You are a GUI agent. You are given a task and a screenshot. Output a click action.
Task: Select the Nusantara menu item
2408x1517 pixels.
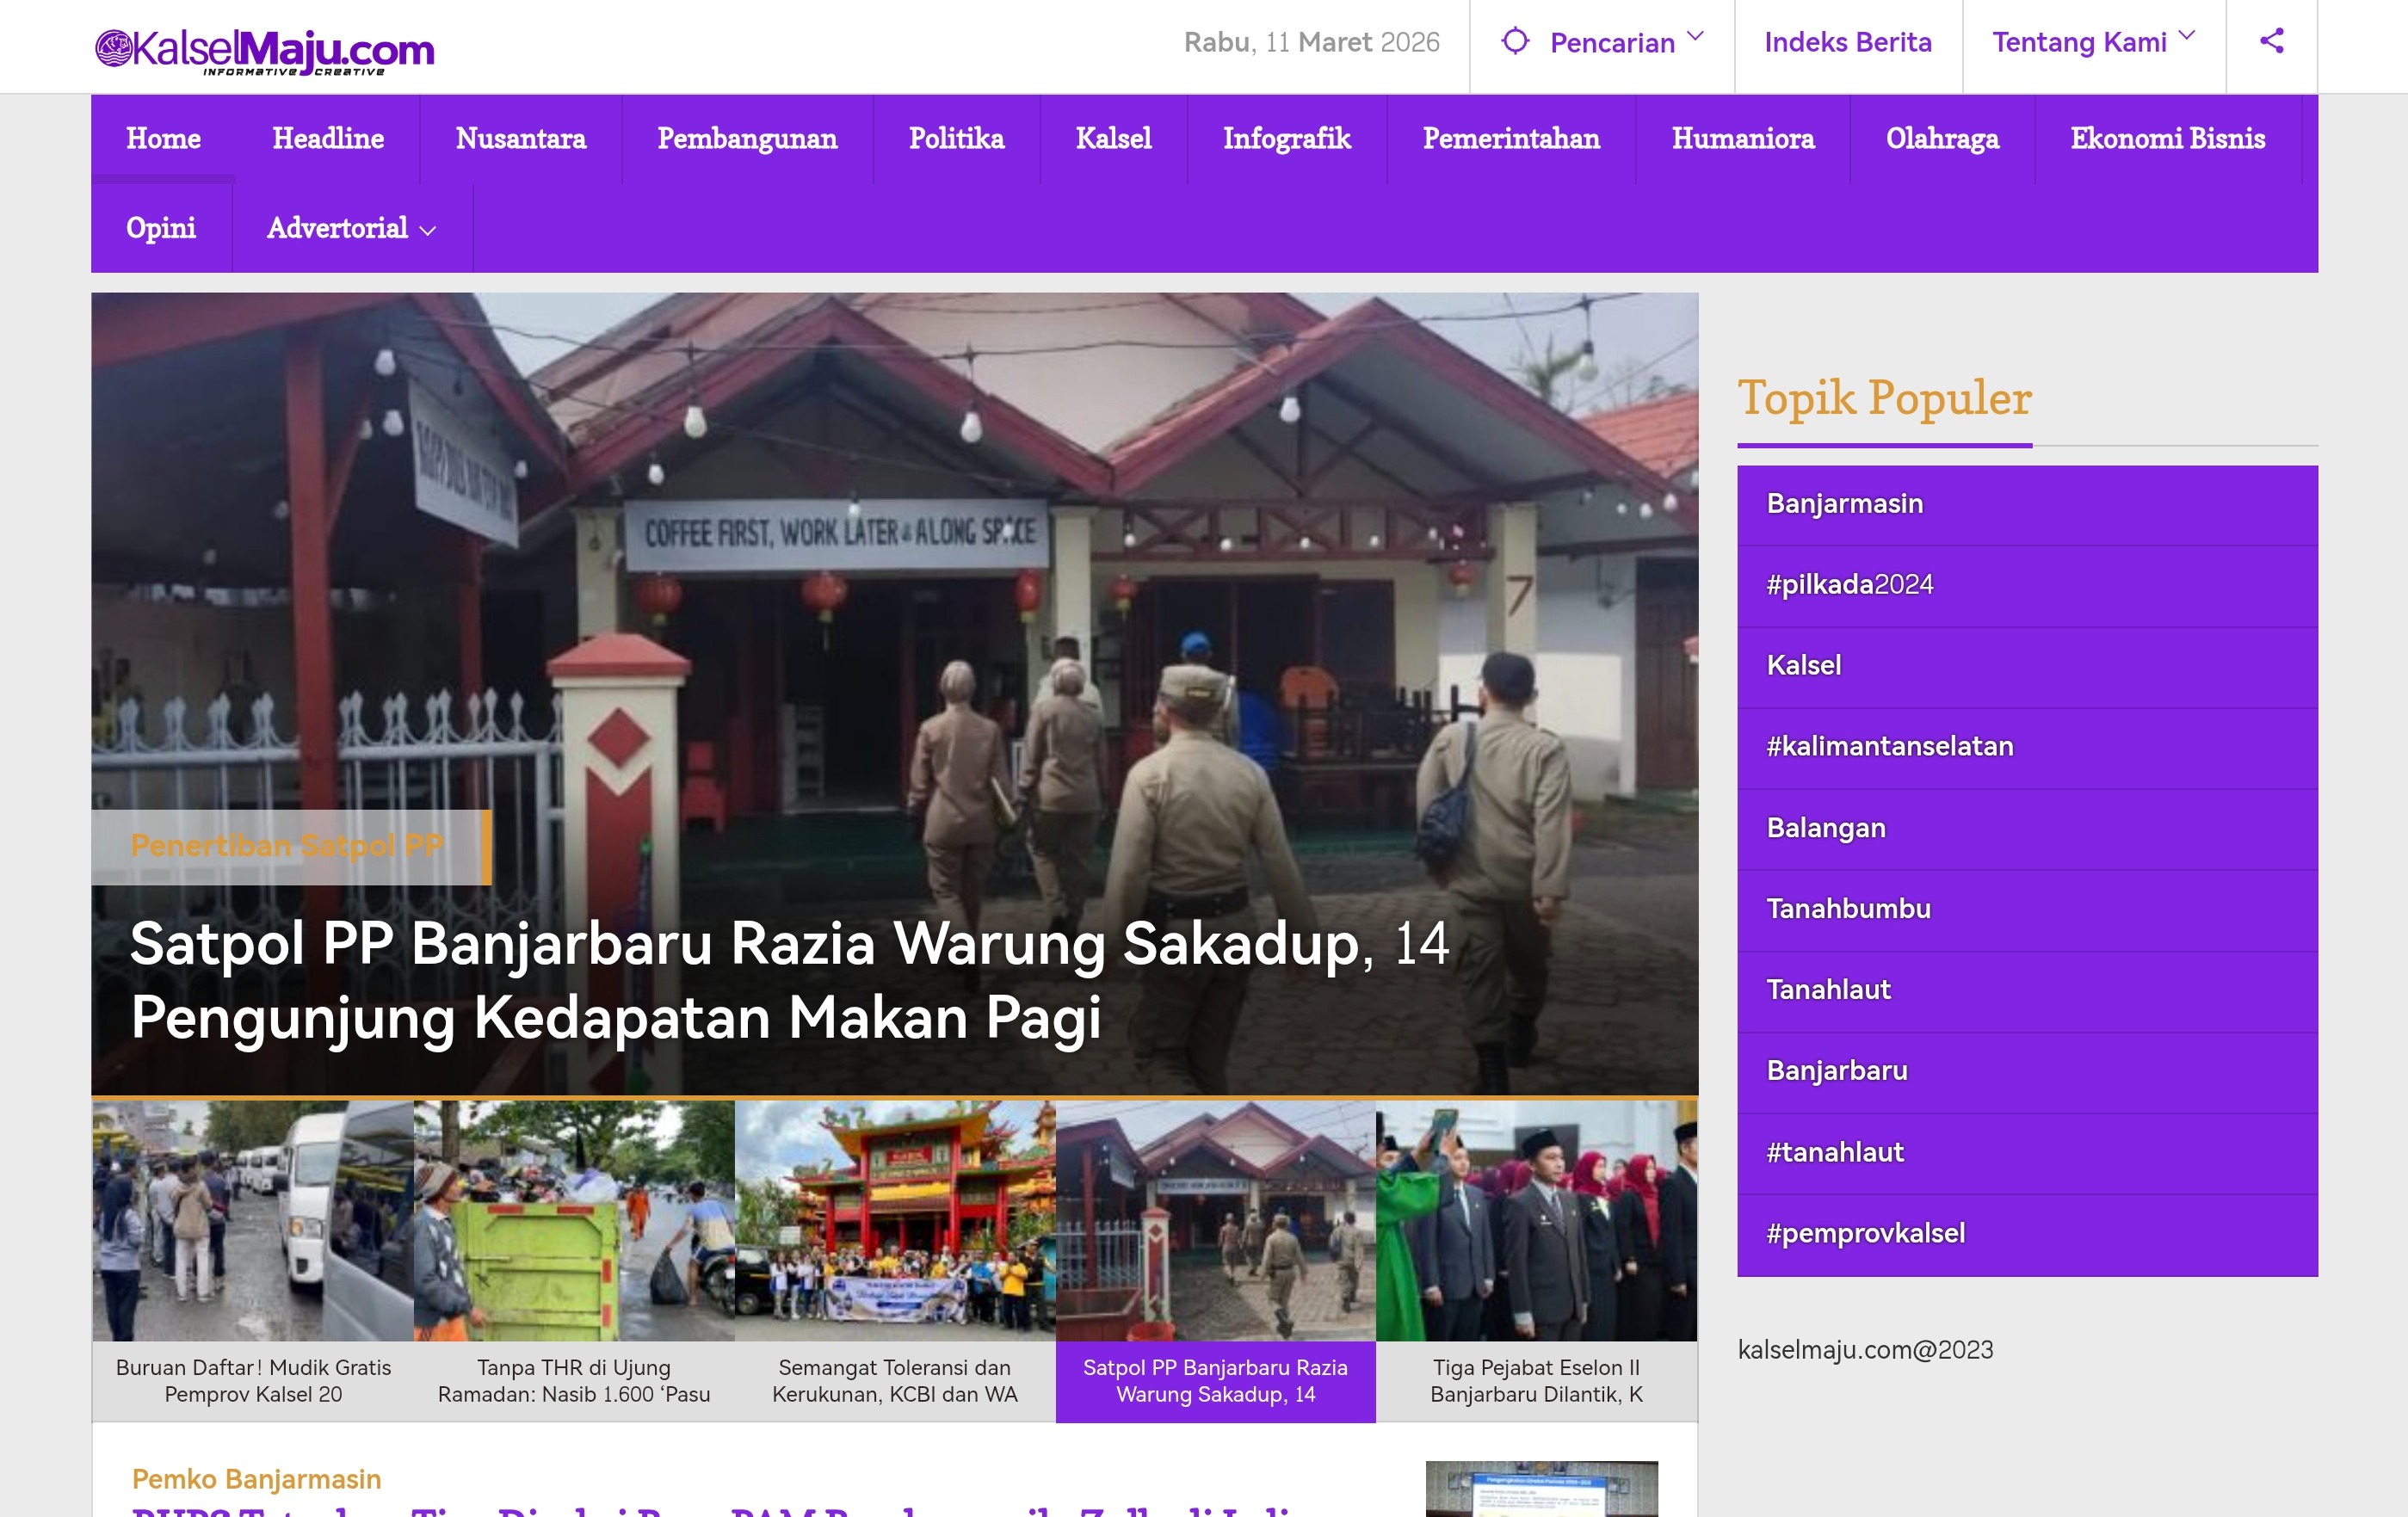tap(521, 138)
